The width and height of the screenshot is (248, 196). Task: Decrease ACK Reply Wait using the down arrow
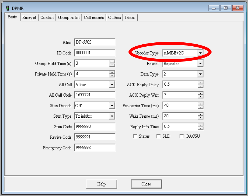pos(201,96)
